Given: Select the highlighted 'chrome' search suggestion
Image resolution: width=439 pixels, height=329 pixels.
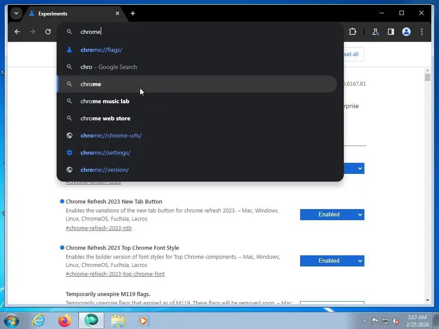Looking at the screenshot, I should pyautogui.click(x=197, y=84).
